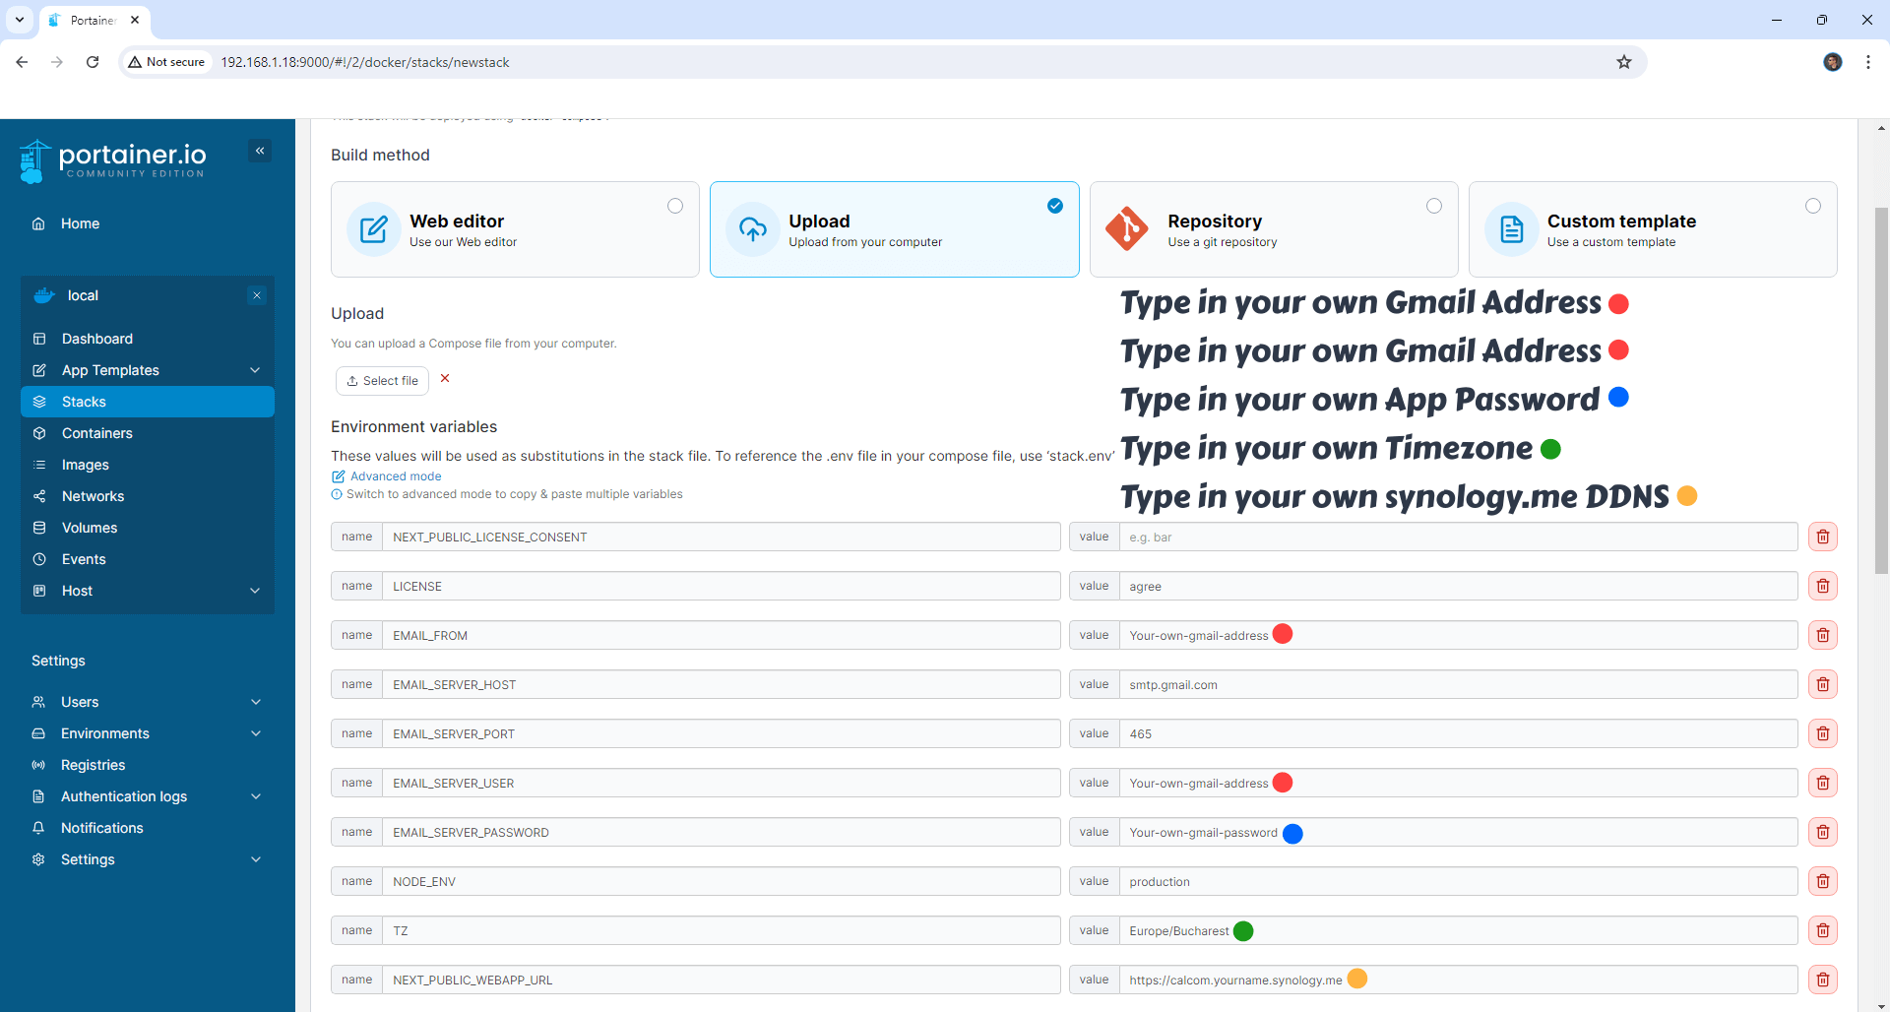Open Networks in sidebar

click(148, 496)
